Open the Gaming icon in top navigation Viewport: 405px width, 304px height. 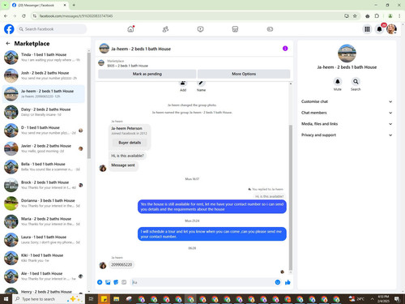pos(270,29)
